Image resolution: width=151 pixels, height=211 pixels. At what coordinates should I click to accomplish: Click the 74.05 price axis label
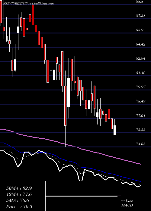(141, 144)
